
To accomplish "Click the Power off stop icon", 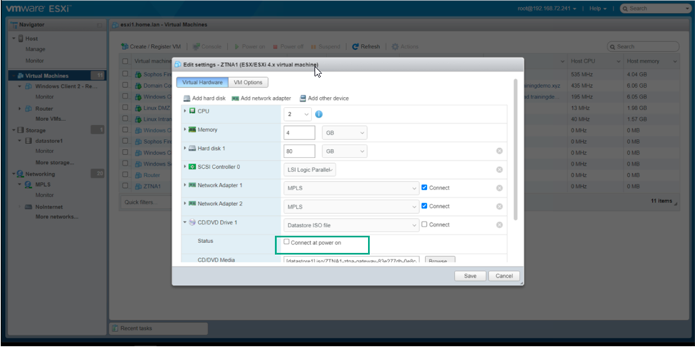I will 275,46.
